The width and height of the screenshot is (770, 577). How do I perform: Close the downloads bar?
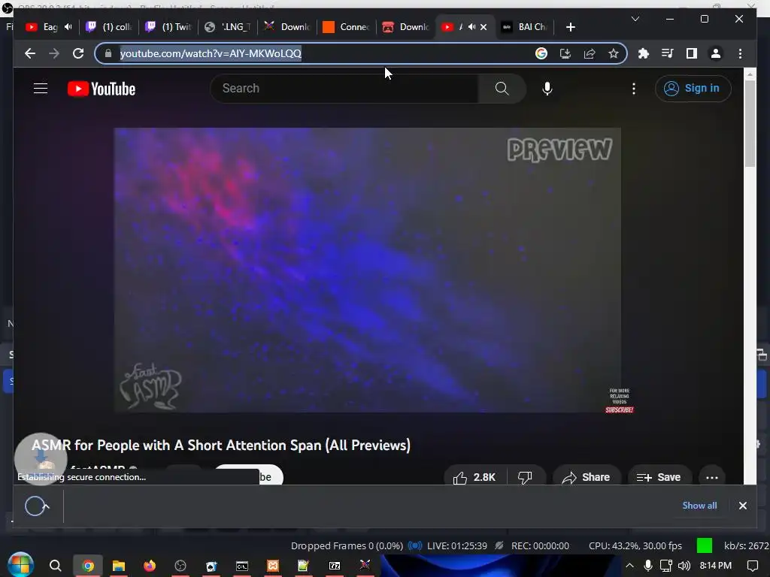coord(742,506)
